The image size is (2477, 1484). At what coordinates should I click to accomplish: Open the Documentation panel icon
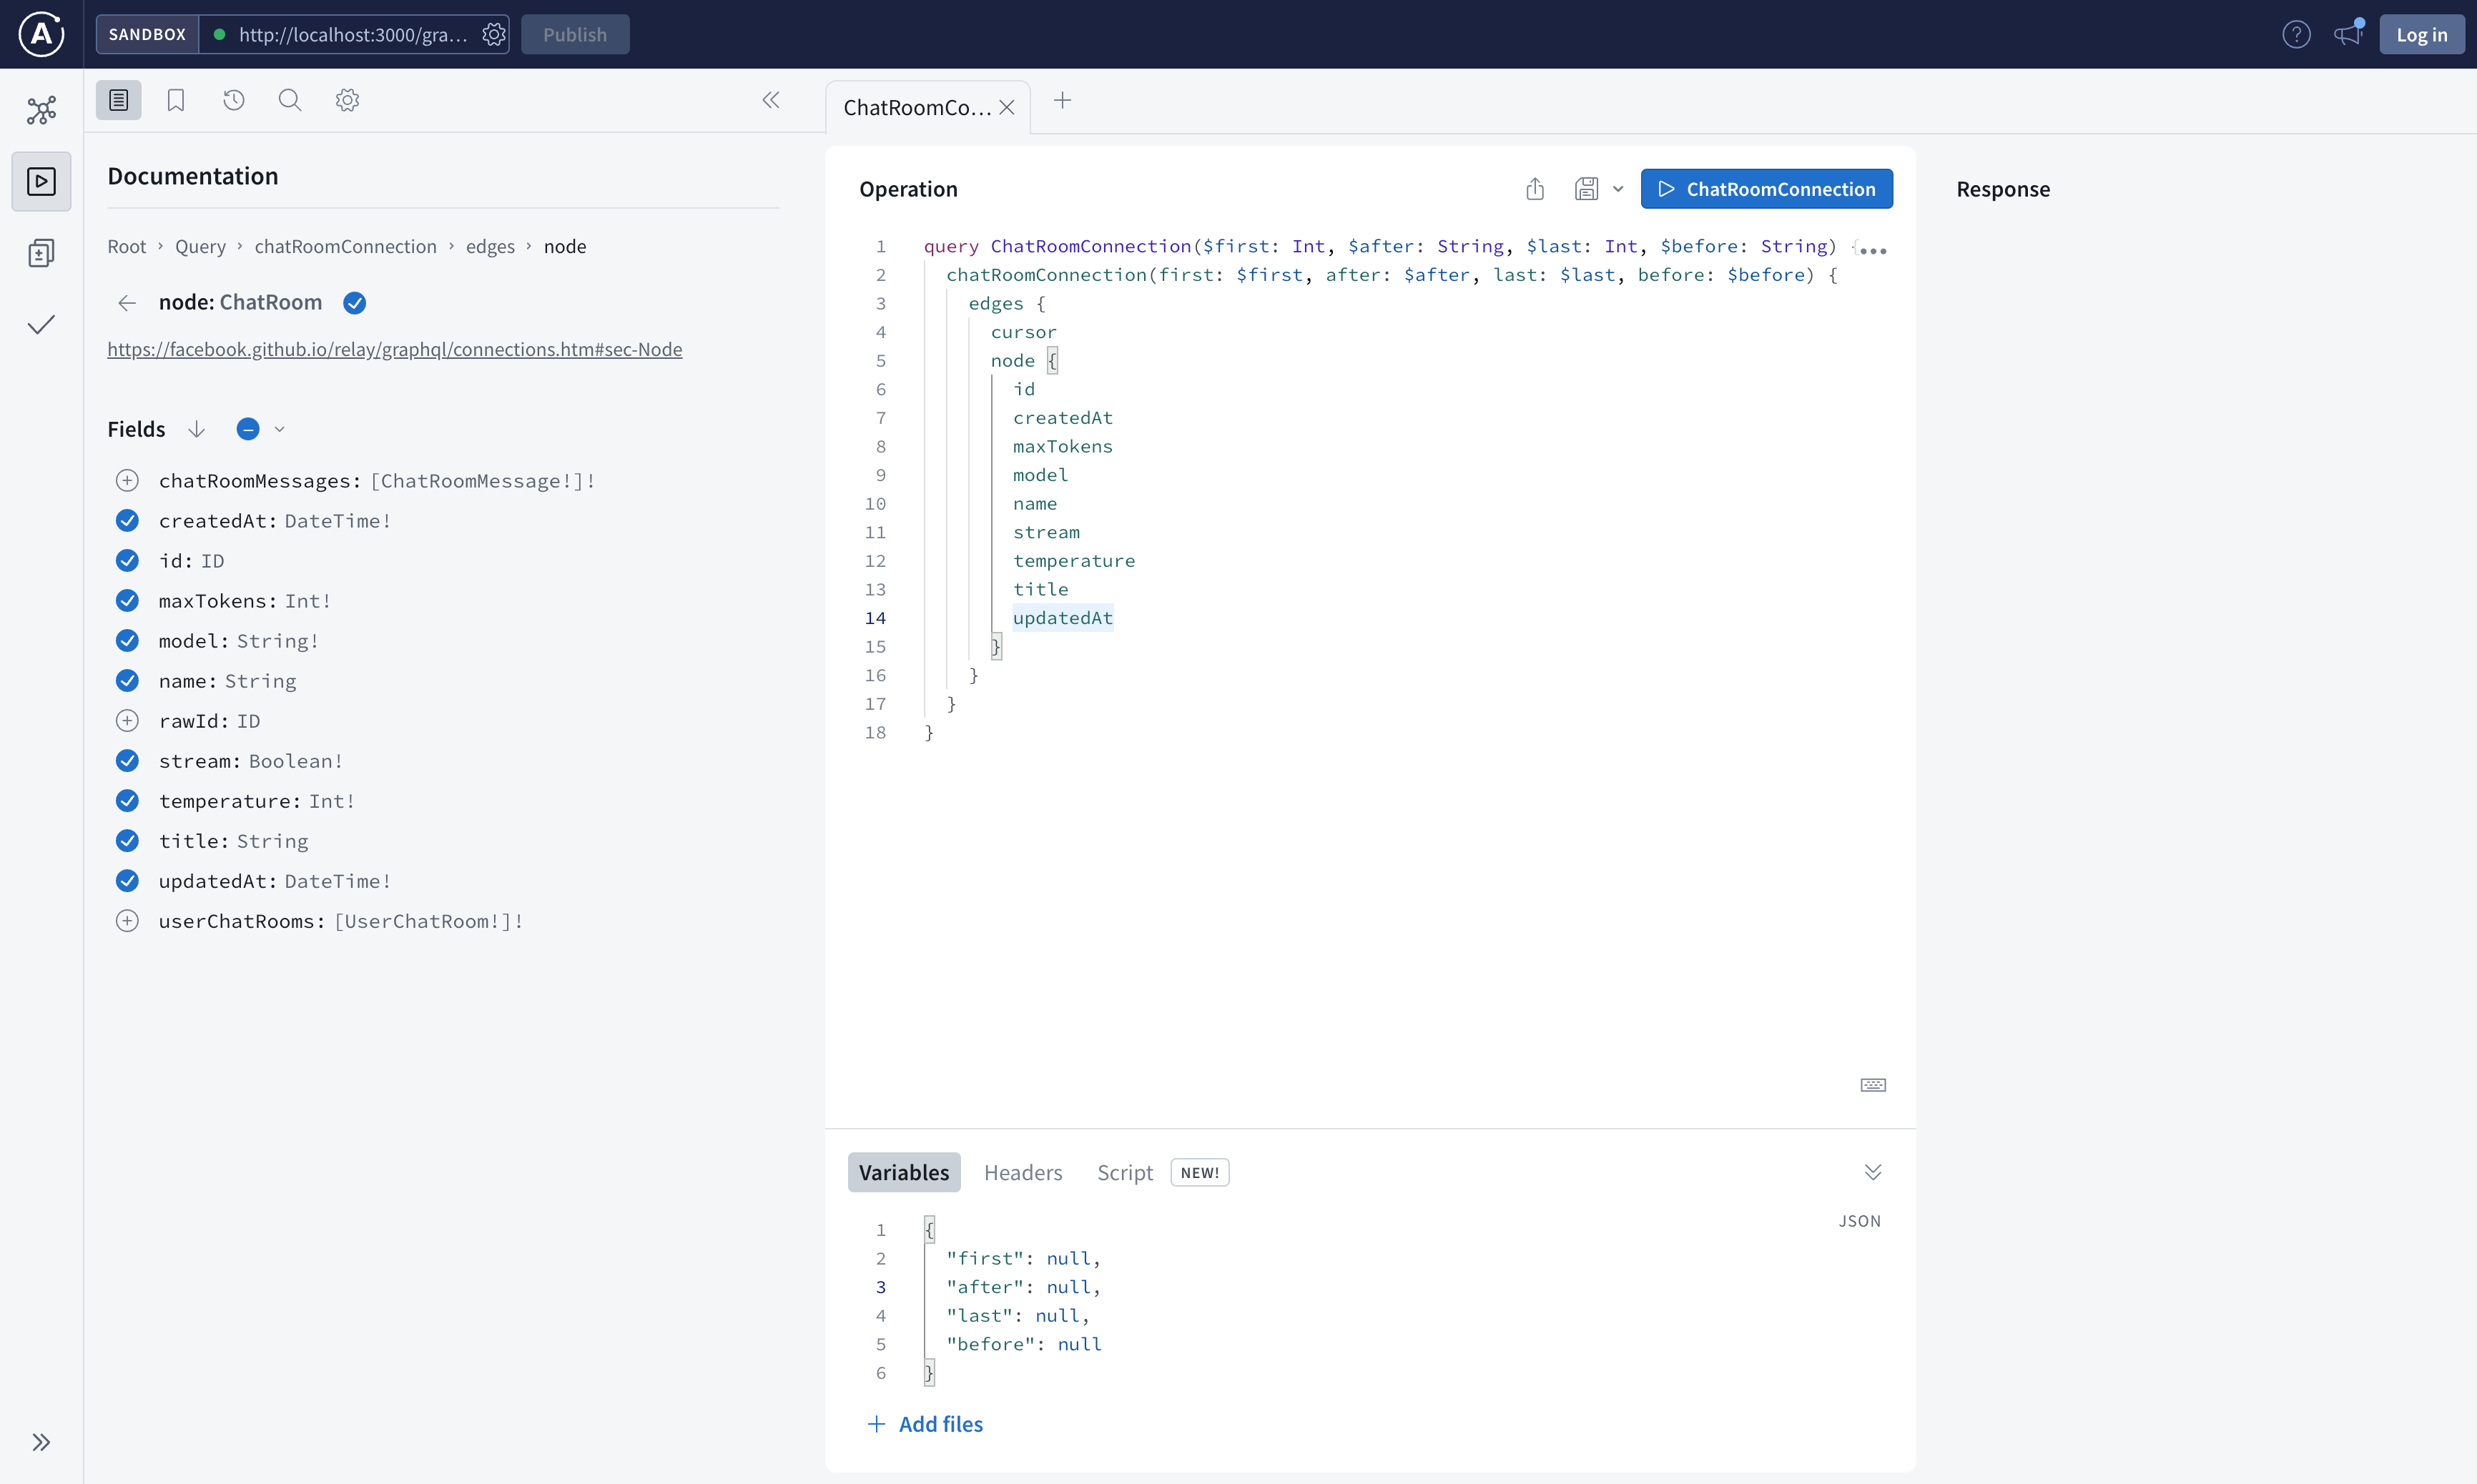tap(120, 101)
